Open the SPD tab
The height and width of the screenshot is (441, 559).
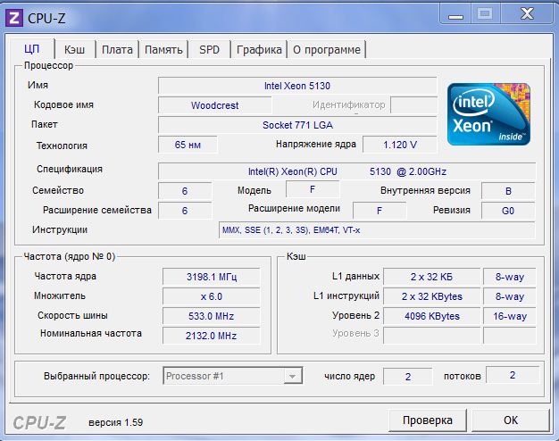pos(209,50)
